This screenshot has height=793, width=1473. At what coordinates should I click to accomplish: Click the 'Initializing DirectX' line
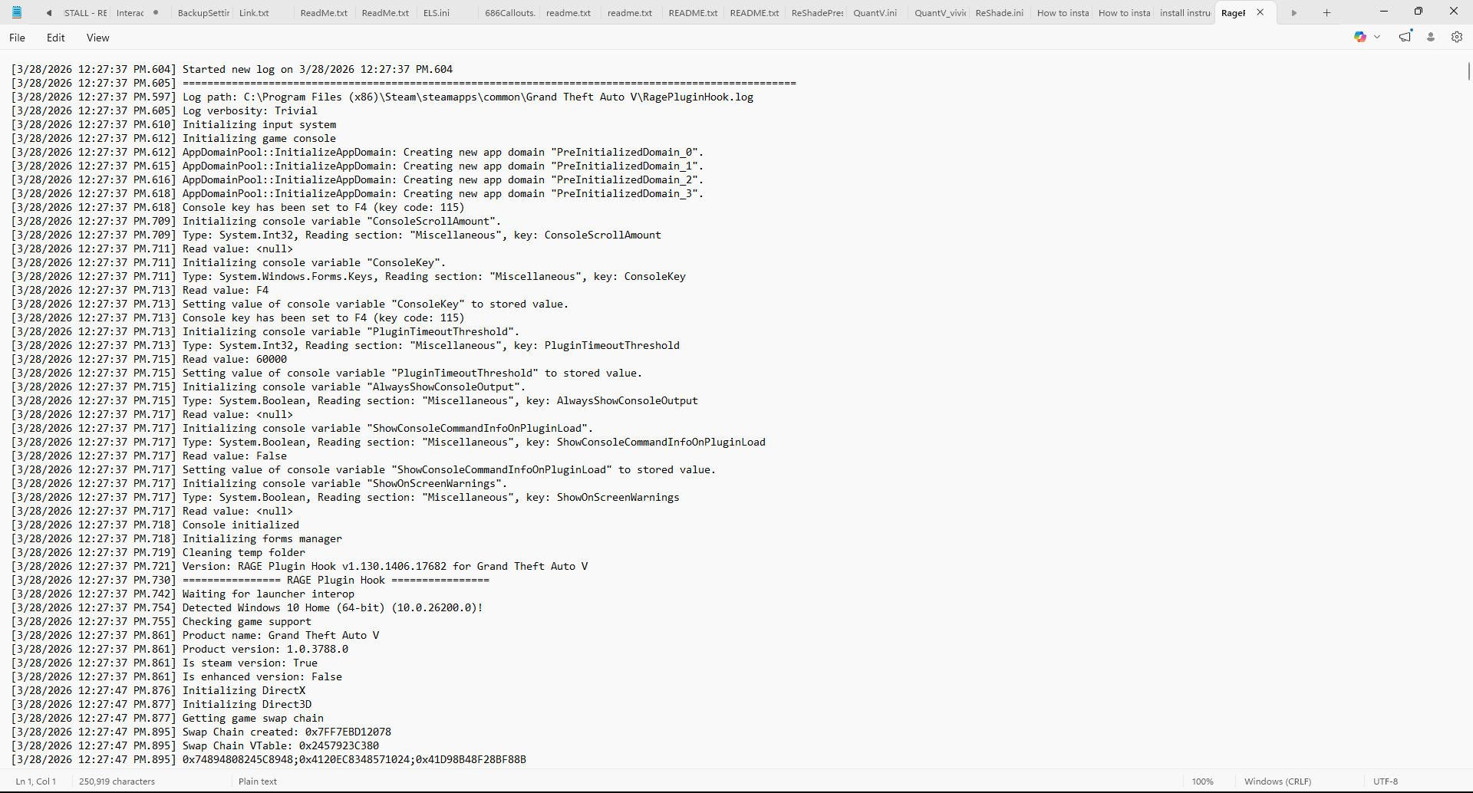[158, 690]
